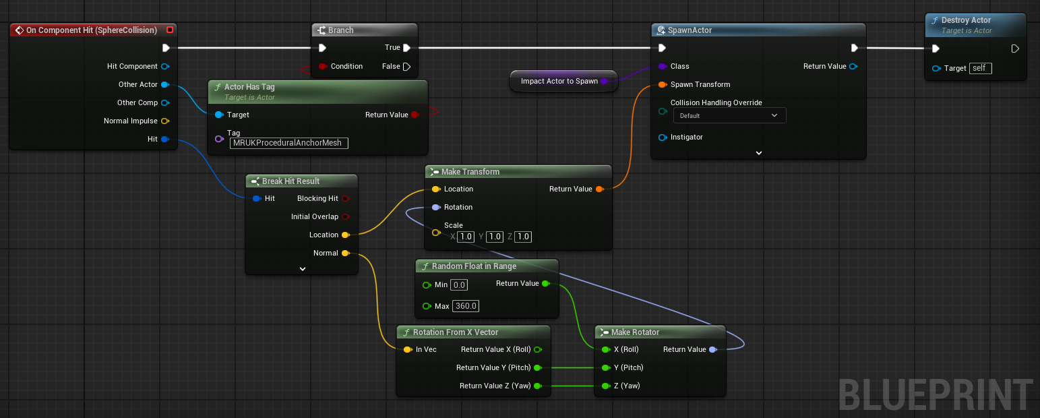Open the Collision Handling Override dropdown

(x=729, y=115)
